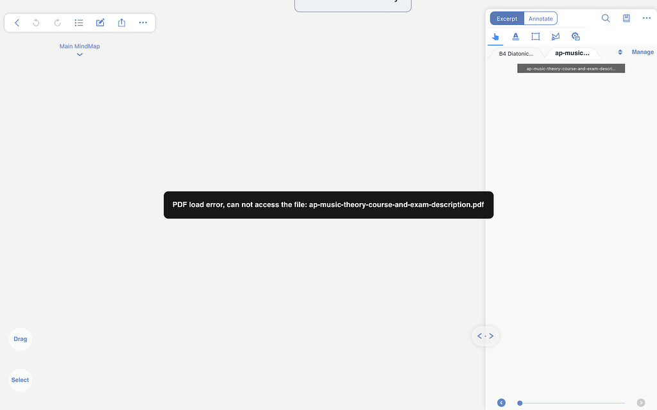
Task: Select the rectangle area excerpt tool
Action: 536,37
